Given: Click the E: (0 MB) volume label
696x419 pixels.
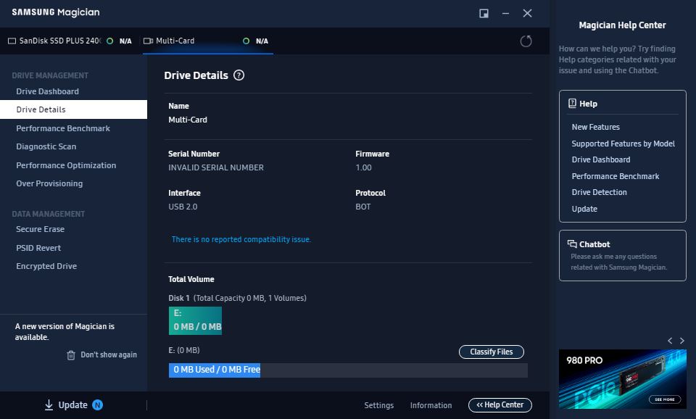Looking at the screenshot, I should pyautogui.click(x=183, y=350).
